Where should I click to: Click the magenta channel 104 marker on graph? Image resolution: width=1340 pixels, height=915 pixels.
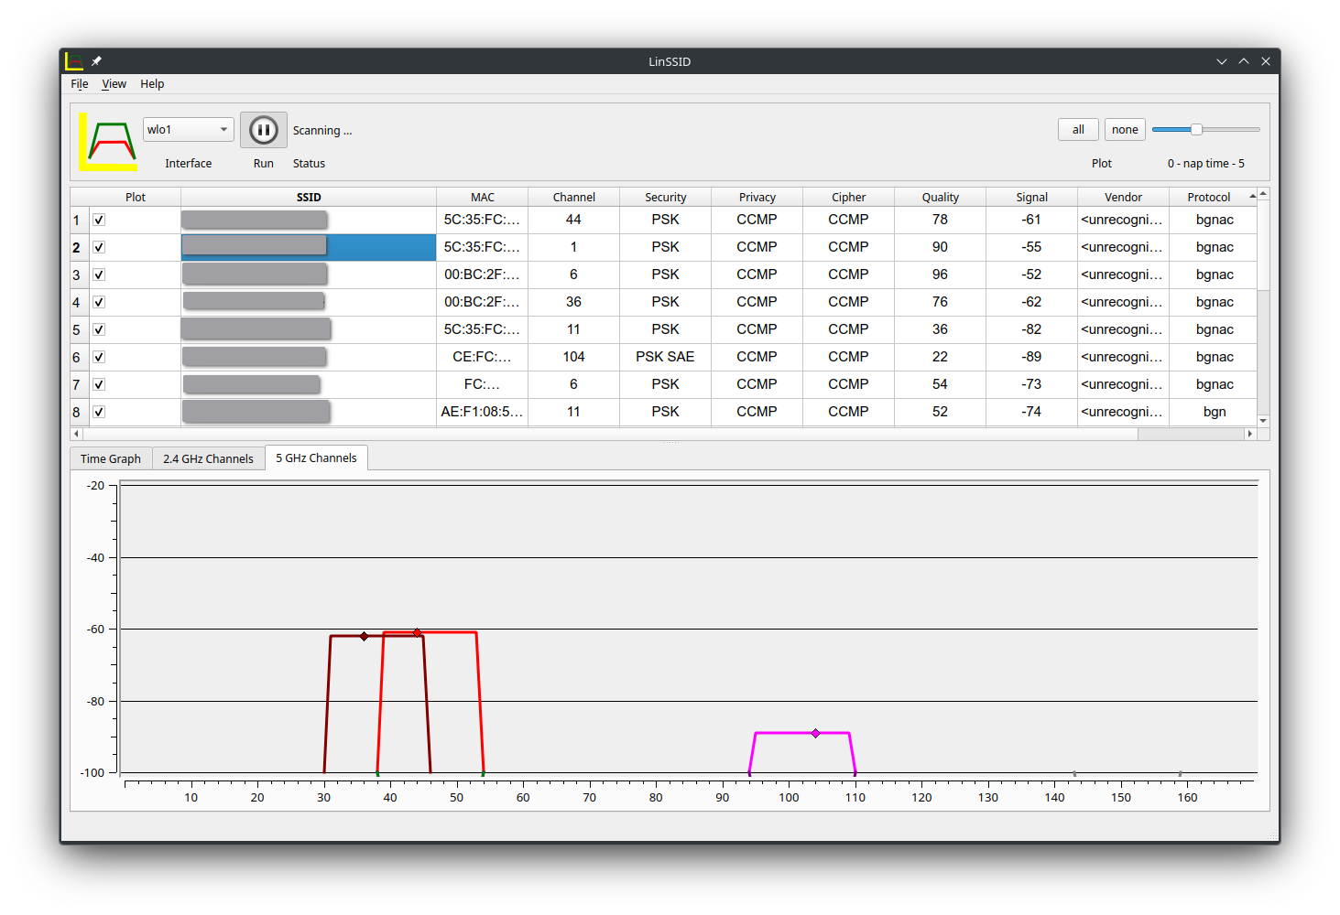point(815,733)
